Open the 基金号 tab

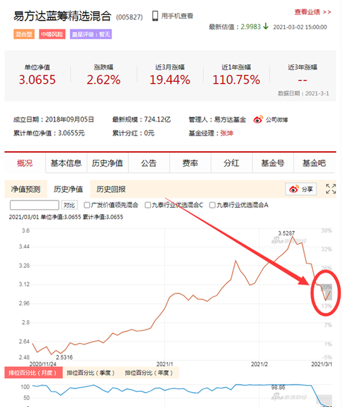pyautogui.click(x=273, y=164)
